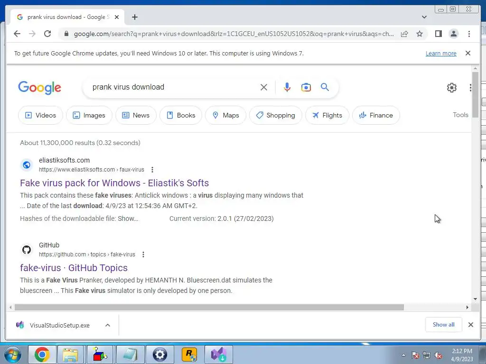Click the padlock site info icon

pyautogui.click(x=66, y=34)
